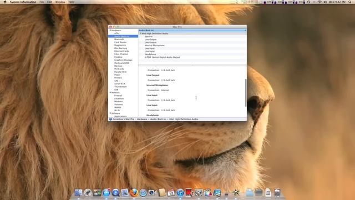Open the Edit menu

click(x=49, y=2)
